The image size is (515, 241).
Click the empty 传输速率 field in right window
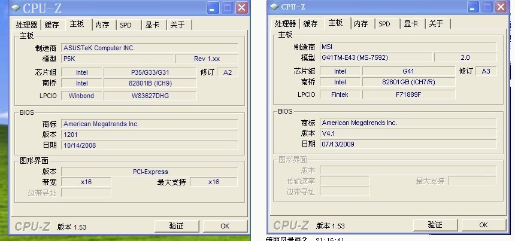click(x=344, y=181)
